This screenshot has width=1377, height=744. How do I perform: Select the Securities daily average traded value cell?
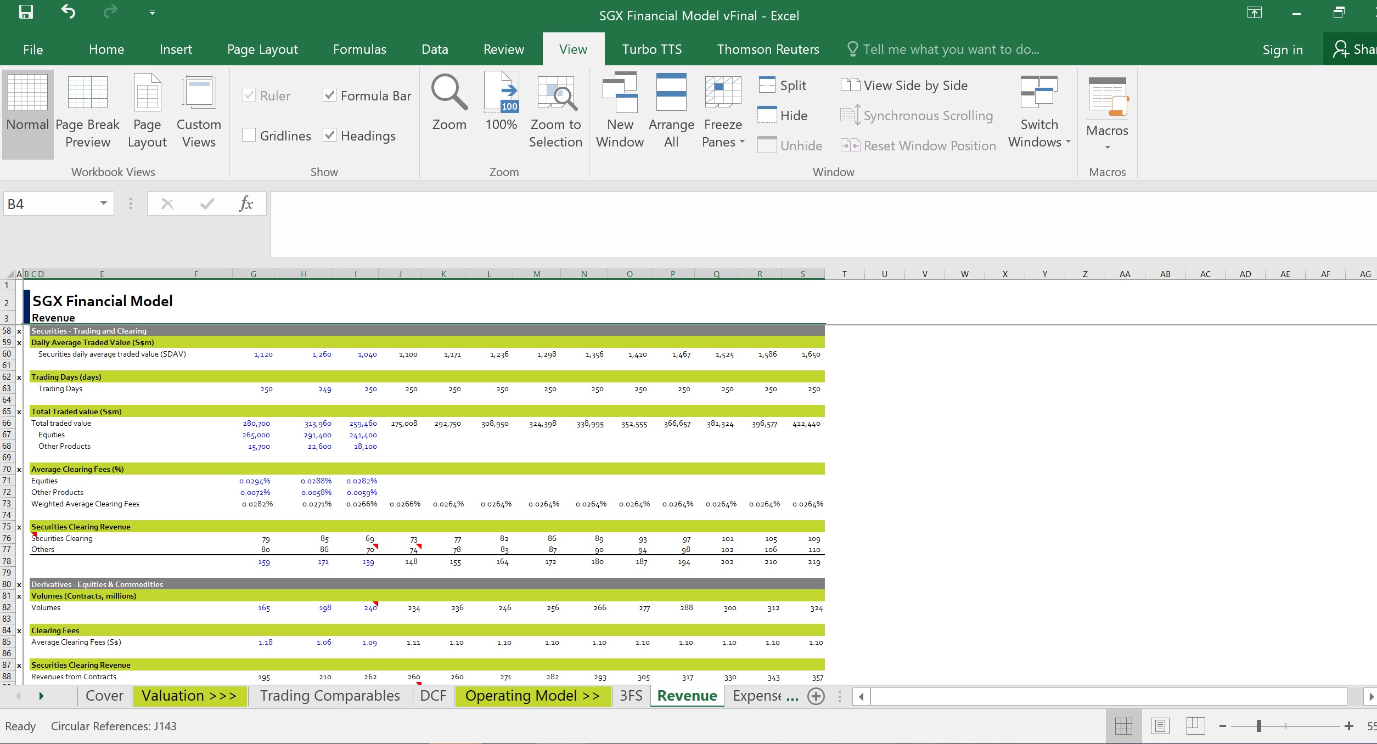(x=111, y=354)
